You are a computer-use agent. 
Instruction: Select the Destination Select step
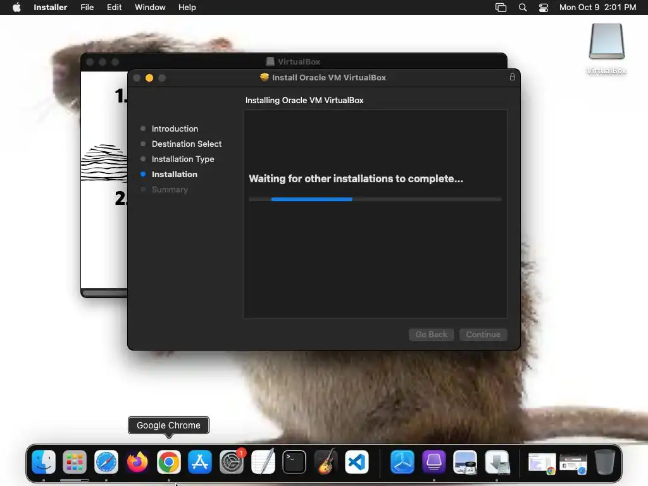[x=187, y=144]
